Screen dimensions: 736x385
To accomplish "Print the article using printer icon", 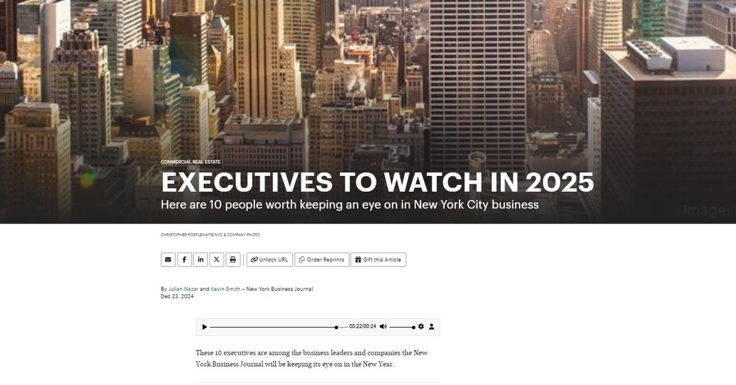I will 232,260.
